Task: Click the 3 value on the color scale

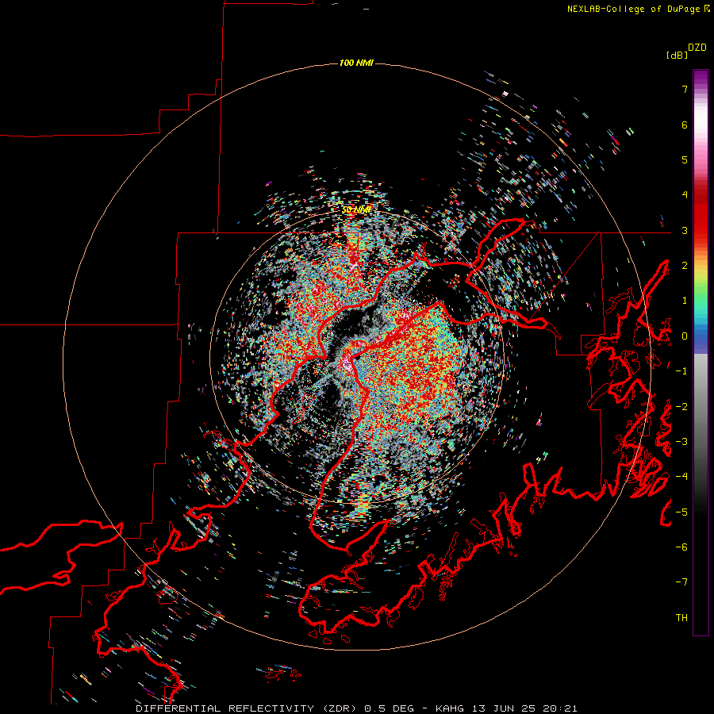Action: [x=685, y=230]
